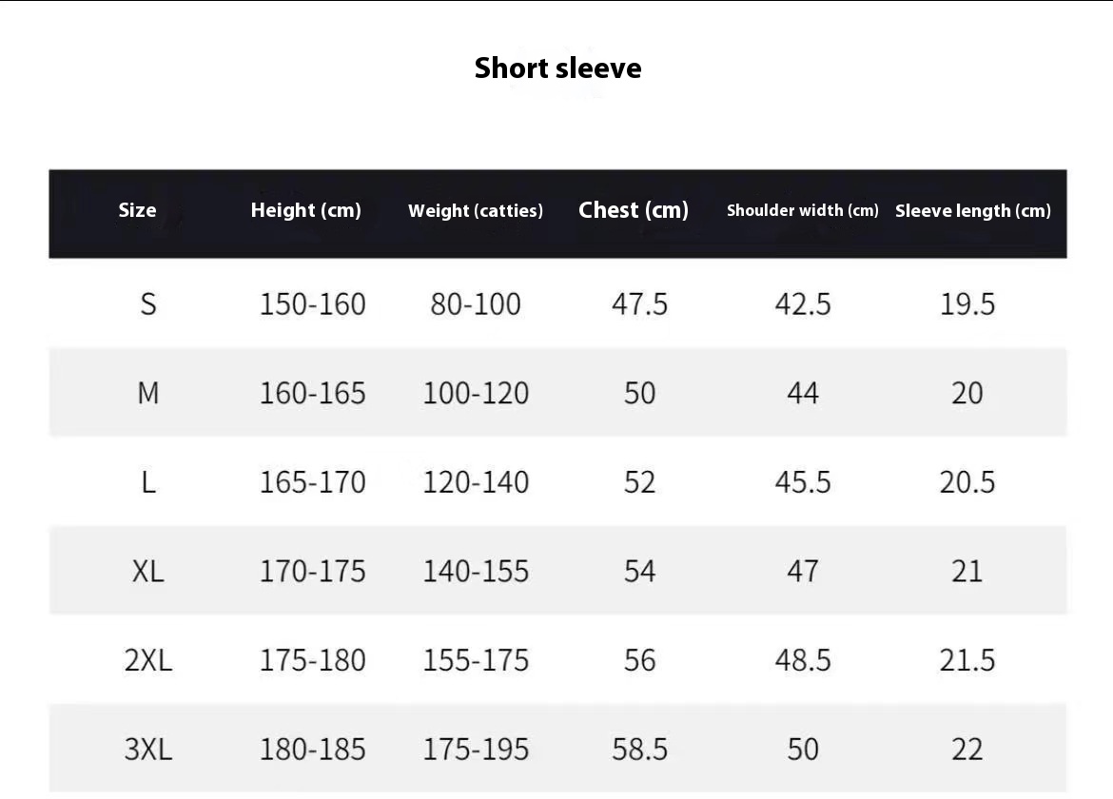The image size is (1113, 799).
Task: Click height value 150-160
Action: pos(312,304)
